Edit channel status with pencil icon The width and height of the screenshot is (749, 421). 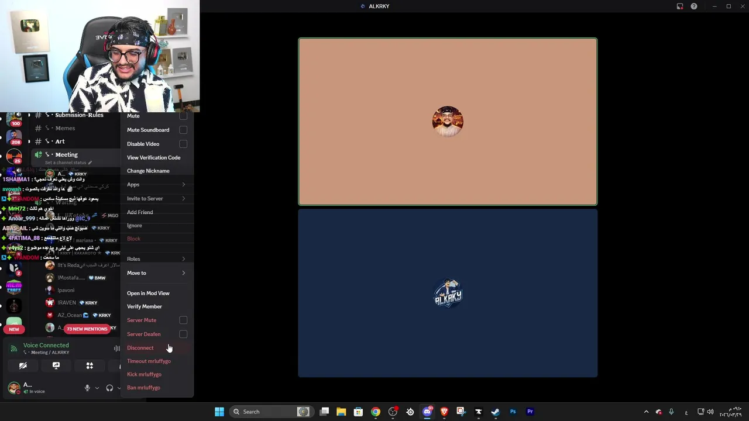[90, 163]
